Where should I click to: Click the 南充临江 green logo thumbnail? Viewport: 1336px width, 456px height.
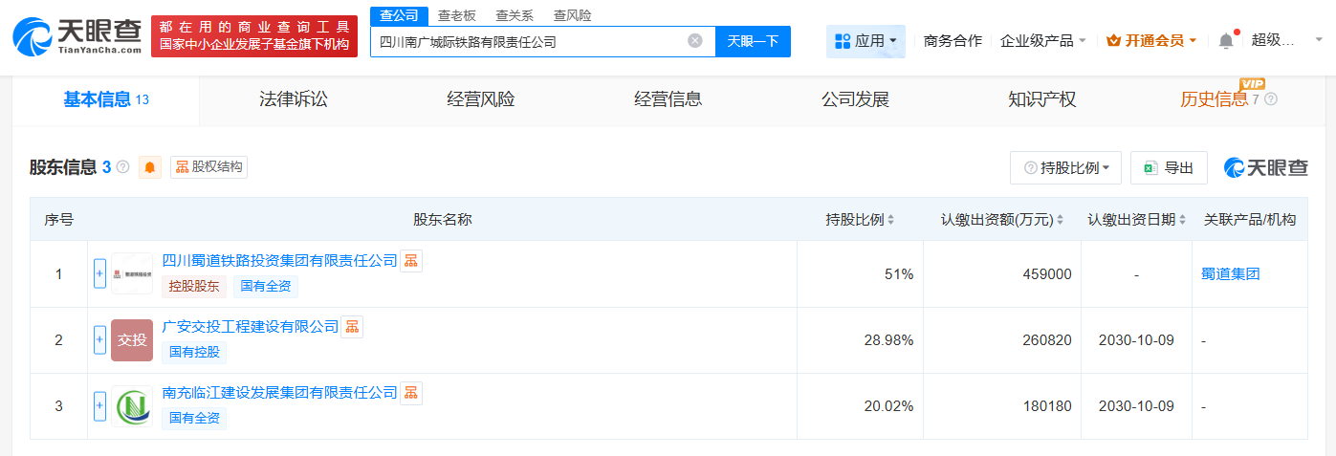click(x=131, y=406)
